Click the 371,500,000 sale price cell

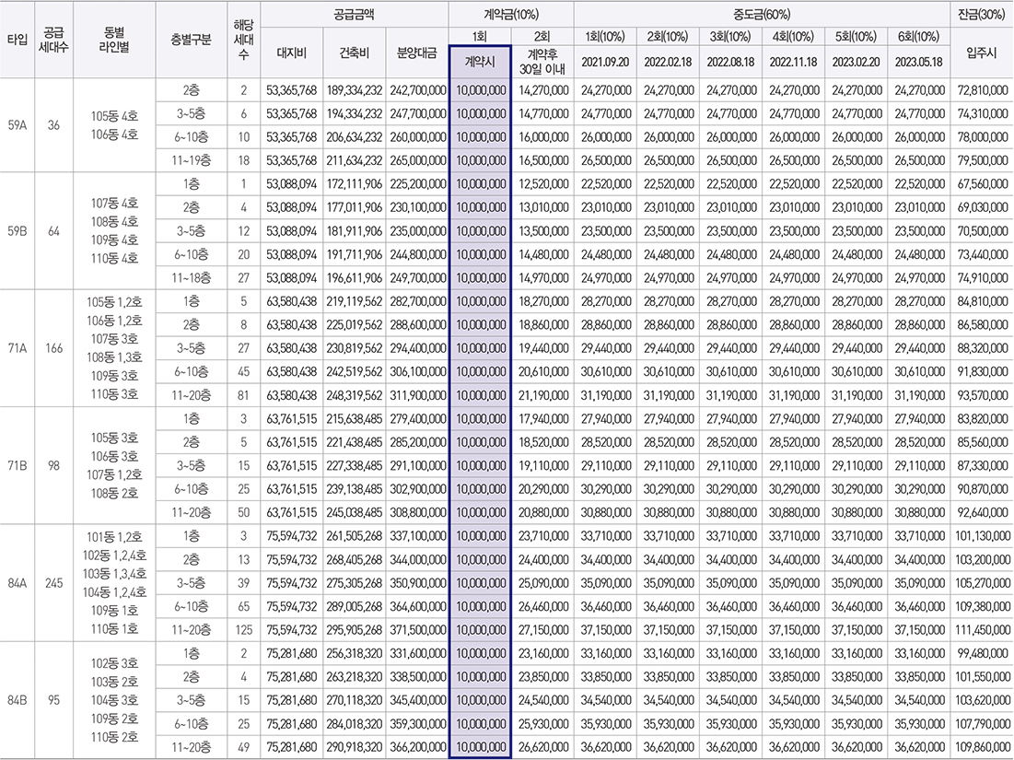(417, 630)
